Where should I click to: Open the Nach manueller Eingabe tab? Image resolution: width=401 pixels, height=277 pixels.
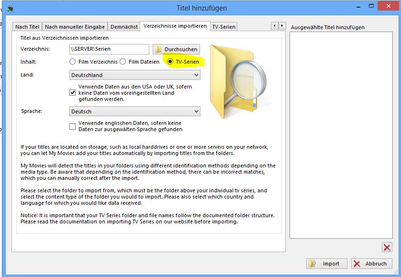coord(75,27)
